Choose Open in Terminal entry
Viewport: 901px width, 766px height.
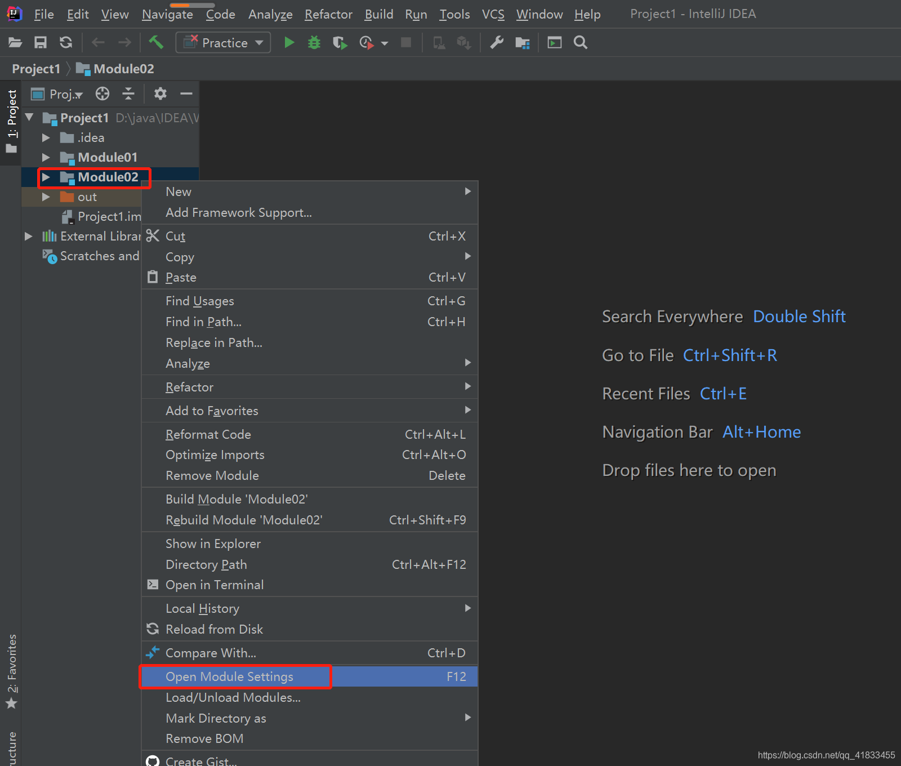309,585
